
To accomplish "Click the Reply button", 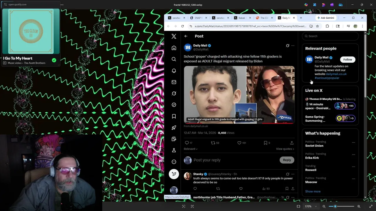I will (287, 160).
